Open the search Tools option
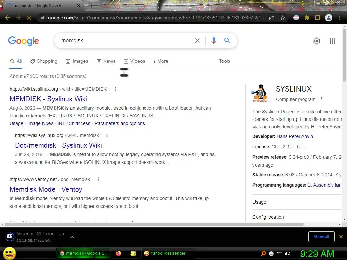Viewport: 347px width, 260px height. coord(224,61)
